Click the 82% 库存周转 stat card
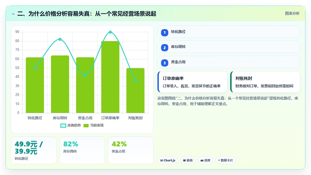This screenshot has height=175, width=311. pos(82,150)
